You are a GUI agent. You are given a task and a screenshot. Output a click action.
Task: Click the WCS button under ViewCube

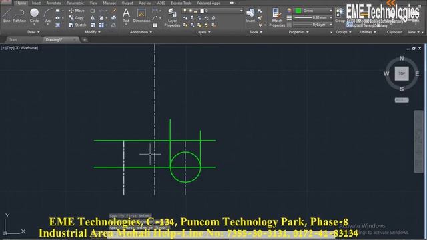[402, 100]
